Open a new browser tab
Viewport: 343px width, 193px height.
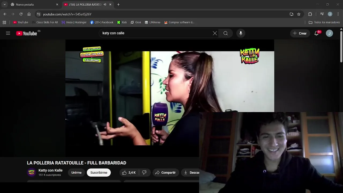tap(118, 5)
